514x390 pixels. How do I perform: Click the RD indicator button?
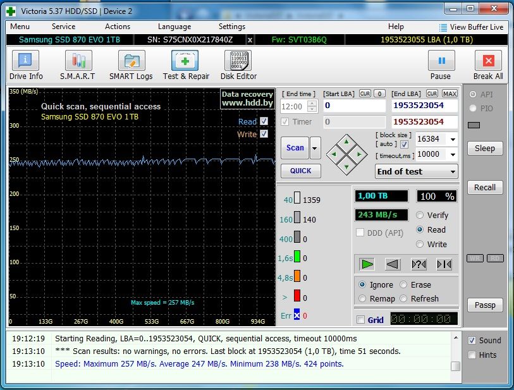pos(495,259)
